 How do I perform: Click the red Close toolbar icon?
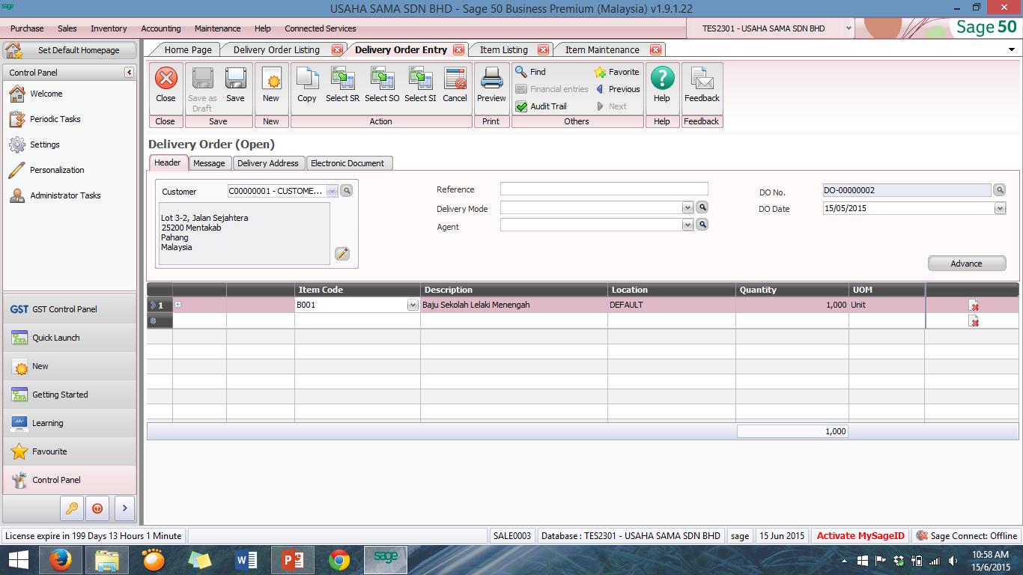pyautogui.click(x=166, y=78)
